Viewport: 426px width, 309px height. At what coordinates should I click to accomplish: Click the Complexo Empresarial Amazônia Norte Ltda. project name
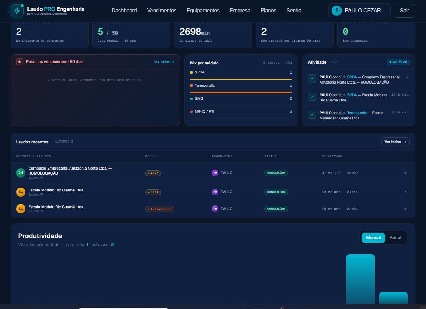tap(70, 171)
